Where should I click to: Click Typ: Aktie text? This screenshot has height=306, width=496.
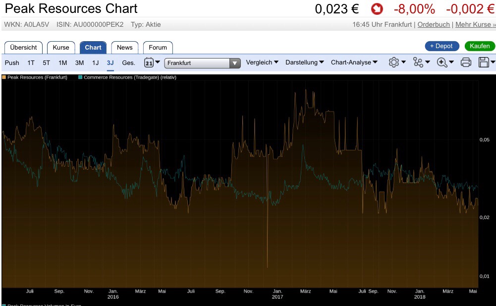tap(146, 24)
